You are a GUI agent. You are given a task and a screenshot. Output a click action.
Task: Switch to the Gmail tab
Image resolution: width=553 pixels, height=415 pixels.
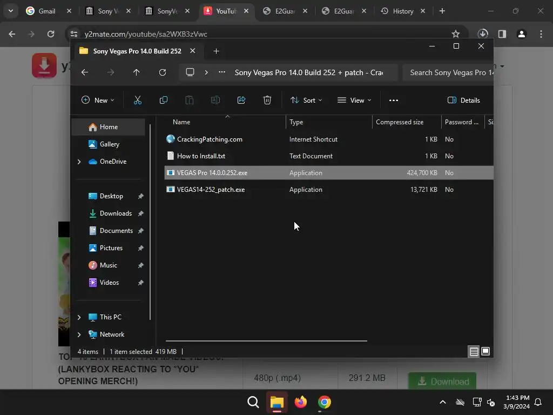[46, 11]
